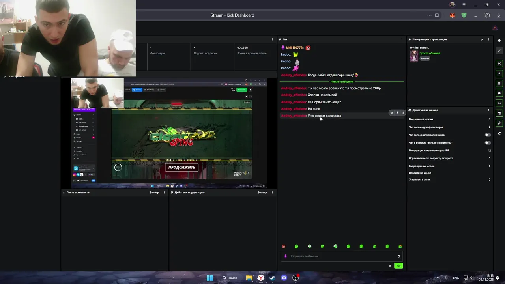
Task: Open the green shield adblock extension
Action: [x=464, y=15]
